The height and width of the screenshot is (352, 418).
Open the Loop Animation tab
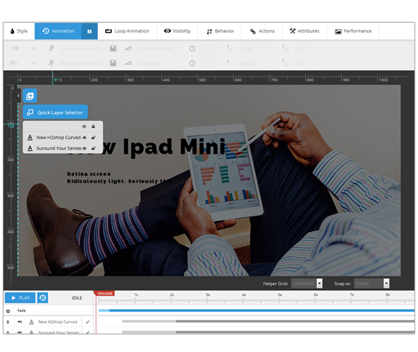(x=127, y=31)
